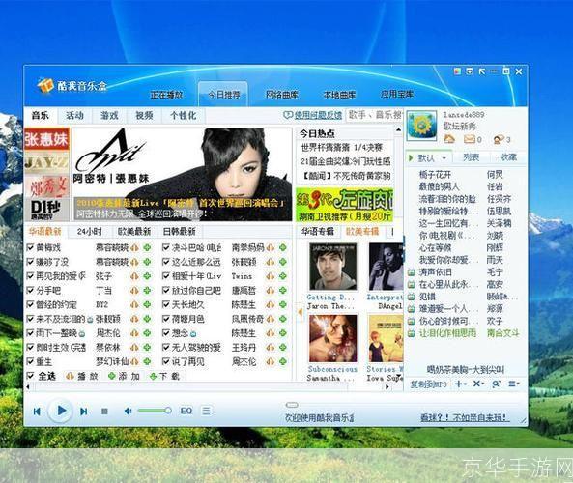573x483 pixels.
Task: Switch to the 本地曲库 tab
Action: click(339, 95)
